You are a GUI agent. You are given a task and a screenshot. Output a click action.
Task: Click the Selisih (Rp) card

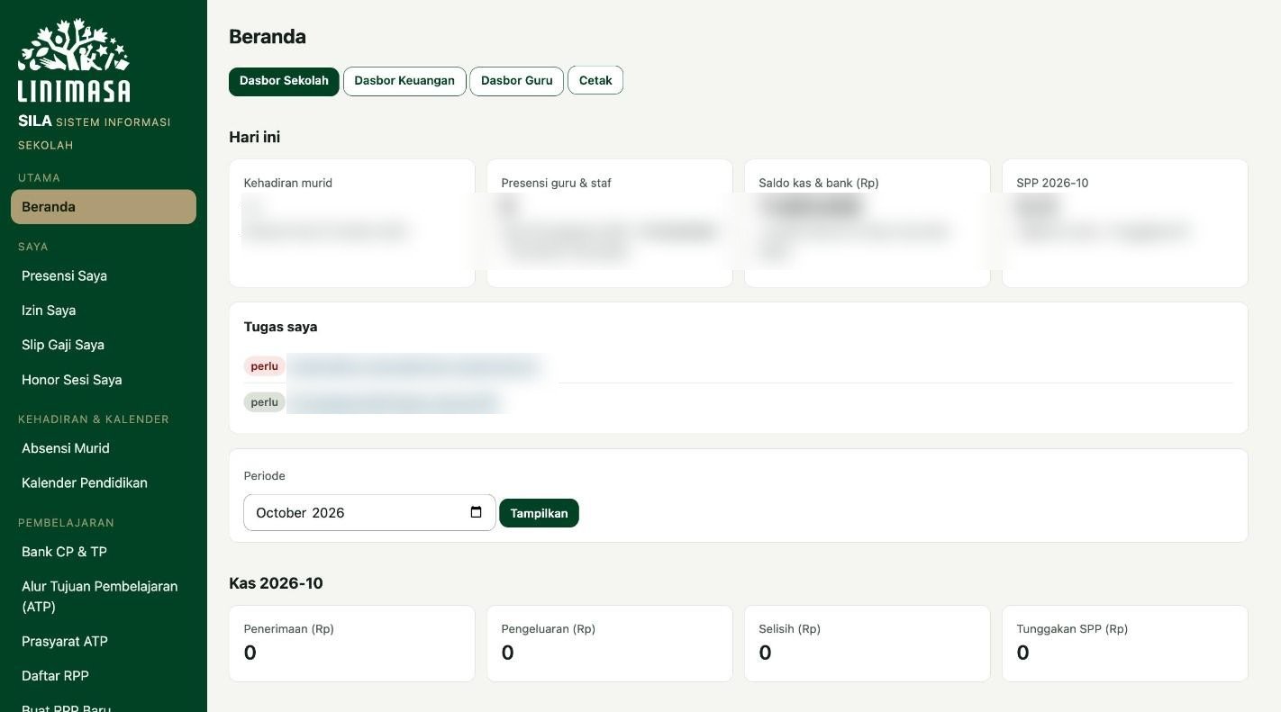(868, 644)
